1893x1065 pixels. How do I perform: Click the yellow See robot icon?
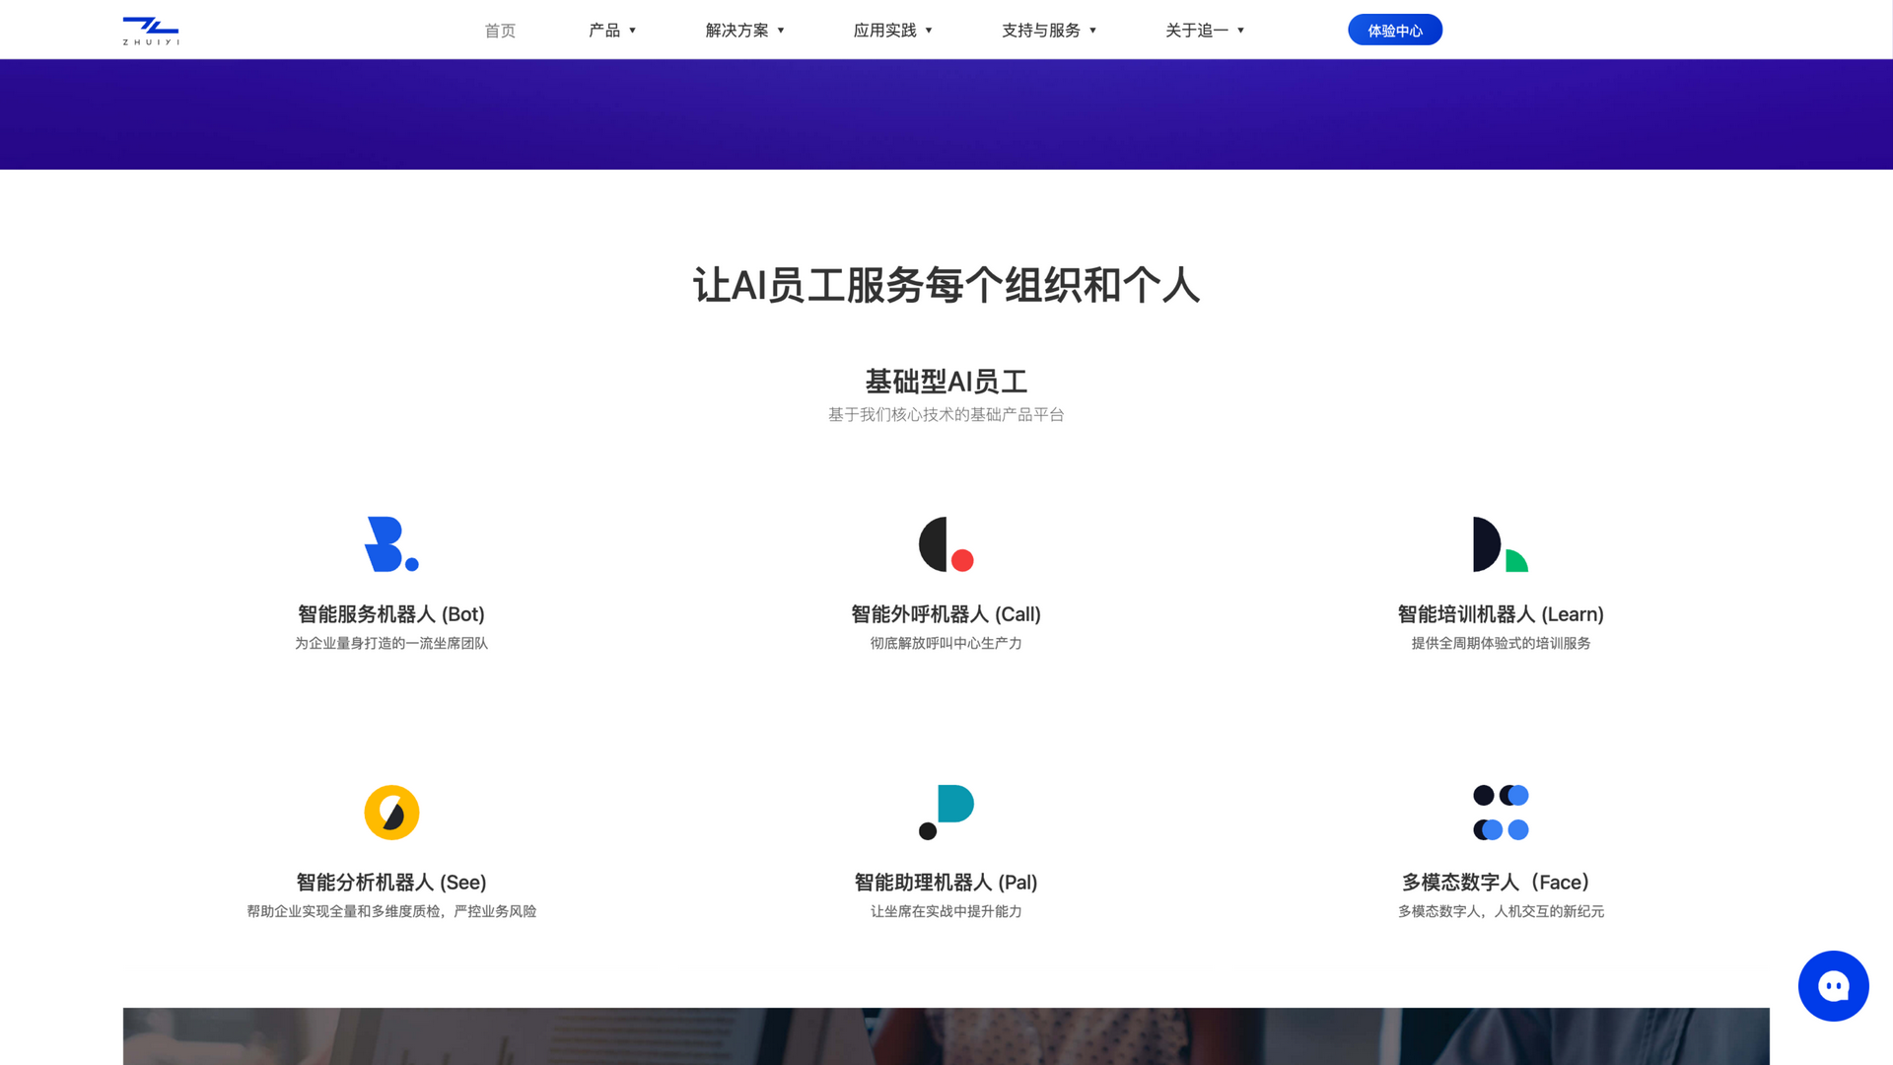391,813
